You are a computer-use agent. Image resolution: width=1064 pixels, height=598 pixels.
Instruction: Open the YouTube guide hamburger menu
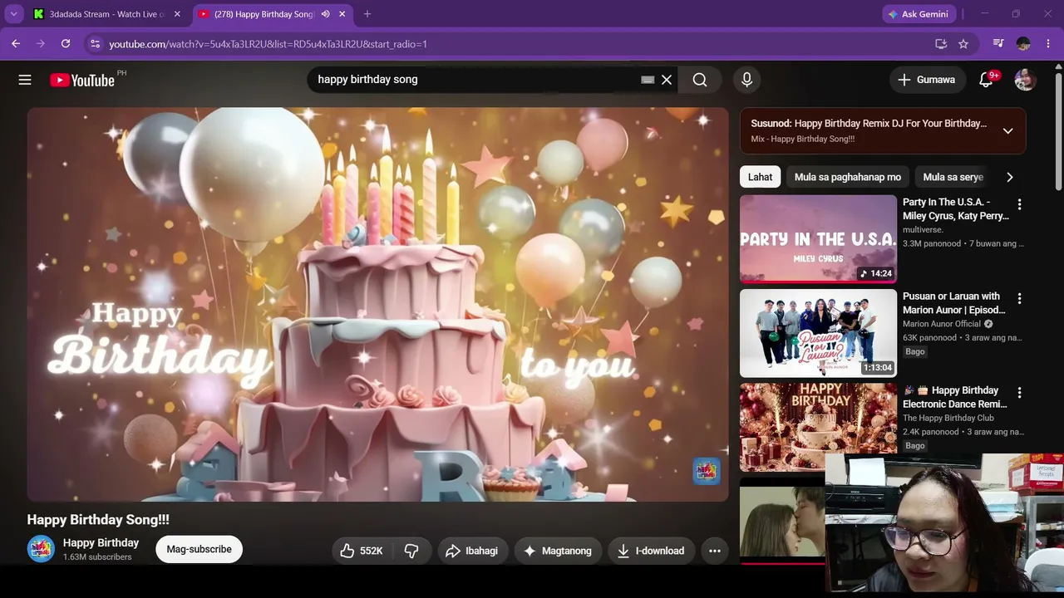pyautogui.click(x=25, y=80)
